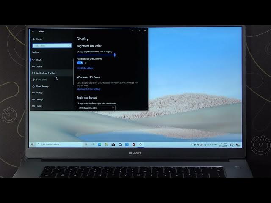
Task: Open the Office app from the taskbar
Action: (134, 145)
